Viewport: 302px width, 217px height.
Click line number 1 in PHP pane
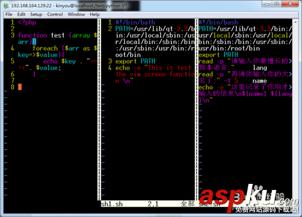13,22
